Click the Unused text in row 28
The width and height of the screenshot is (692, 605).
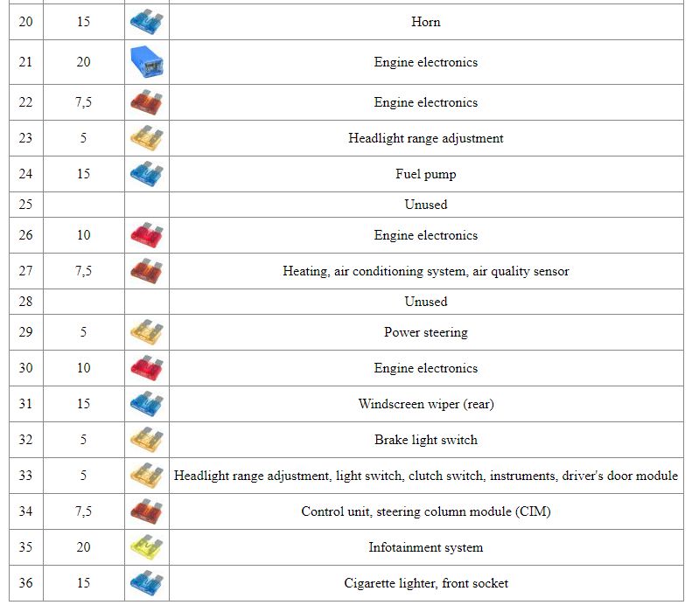[x=426, y=302]
